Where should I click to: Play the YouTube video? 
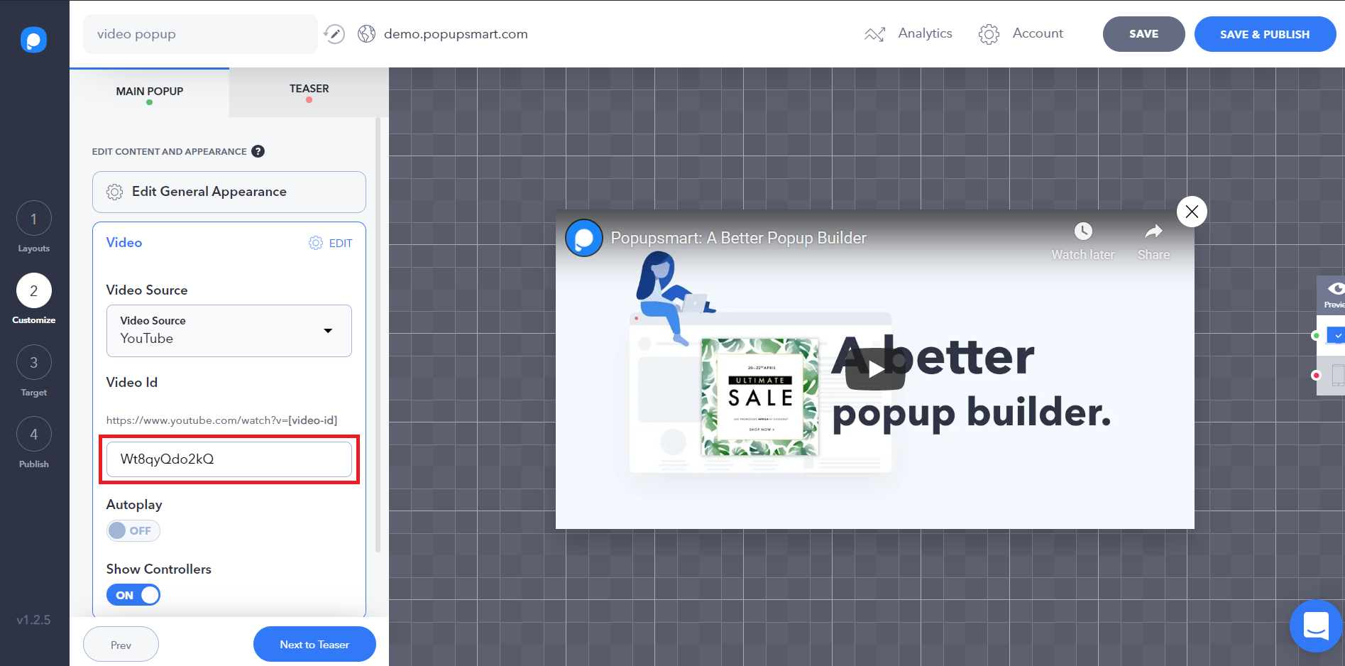click(875, 369)
